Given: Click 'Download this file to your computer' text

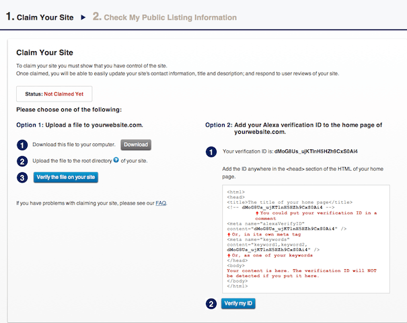Looking at the screenshot, I should pos(74,145).
